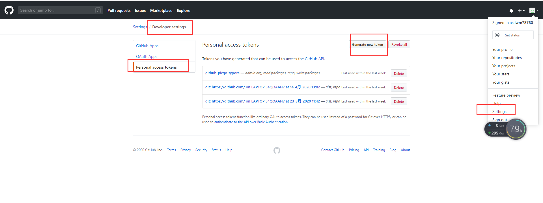543x203 pixels.
Task: Delete the github-picgo-typora token
Action: tap(399, 73)
